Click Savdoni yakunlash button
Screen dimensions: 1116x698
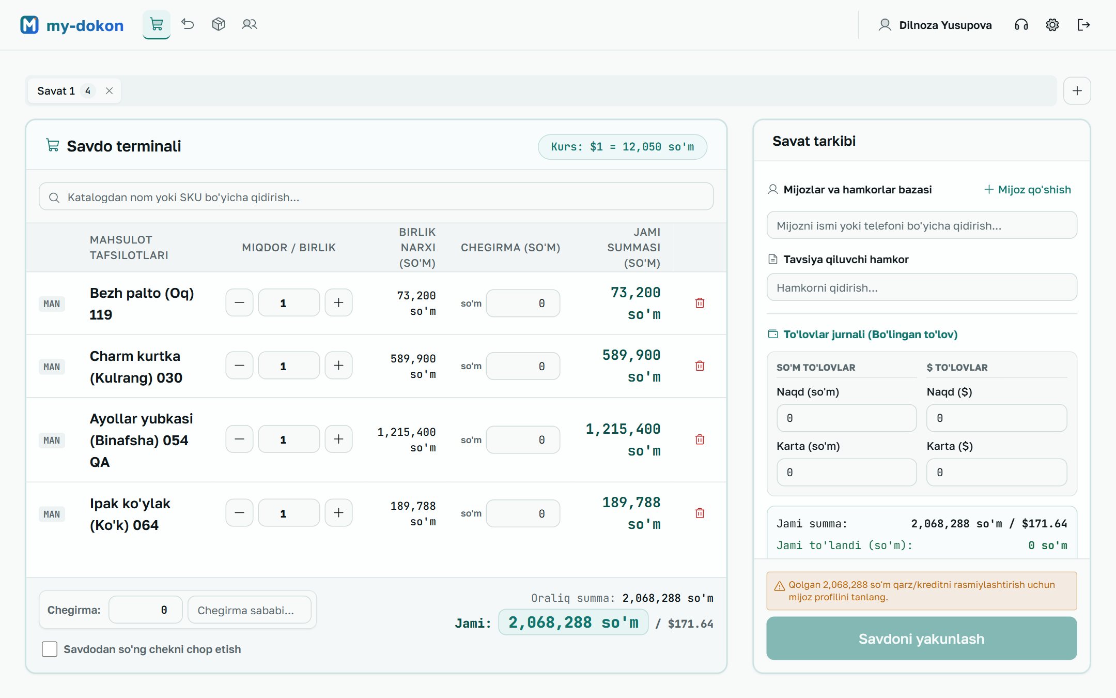[921, 639]
